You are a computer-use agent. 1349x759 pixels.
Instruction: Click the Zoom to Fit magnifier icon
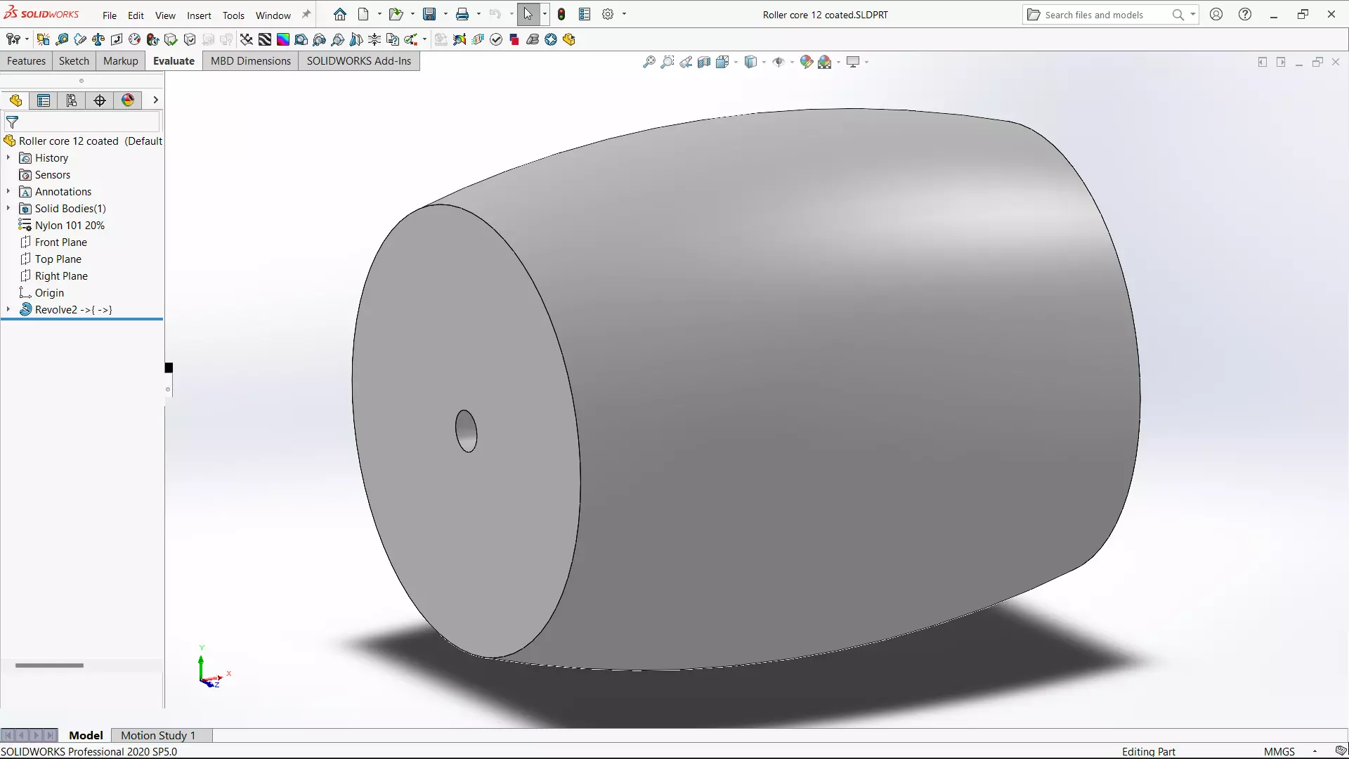click(x=649, y=62)
